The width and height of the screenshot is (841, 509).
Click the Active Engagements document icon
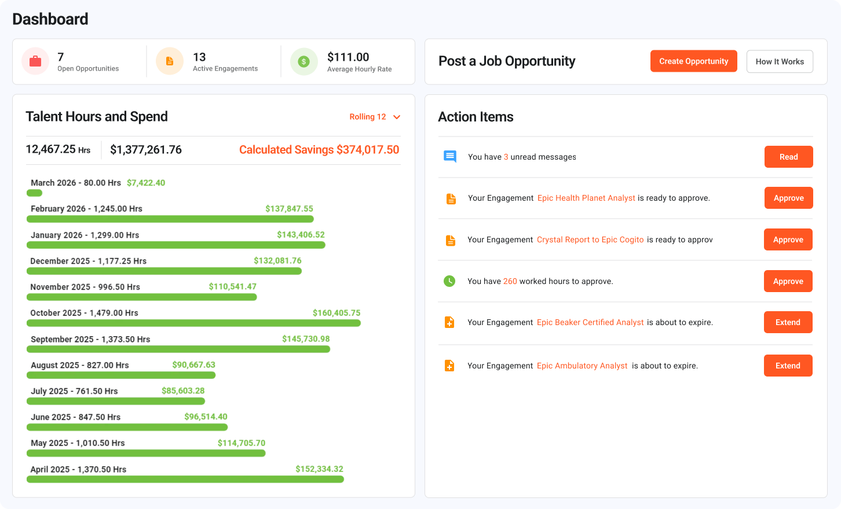(169, 61)
